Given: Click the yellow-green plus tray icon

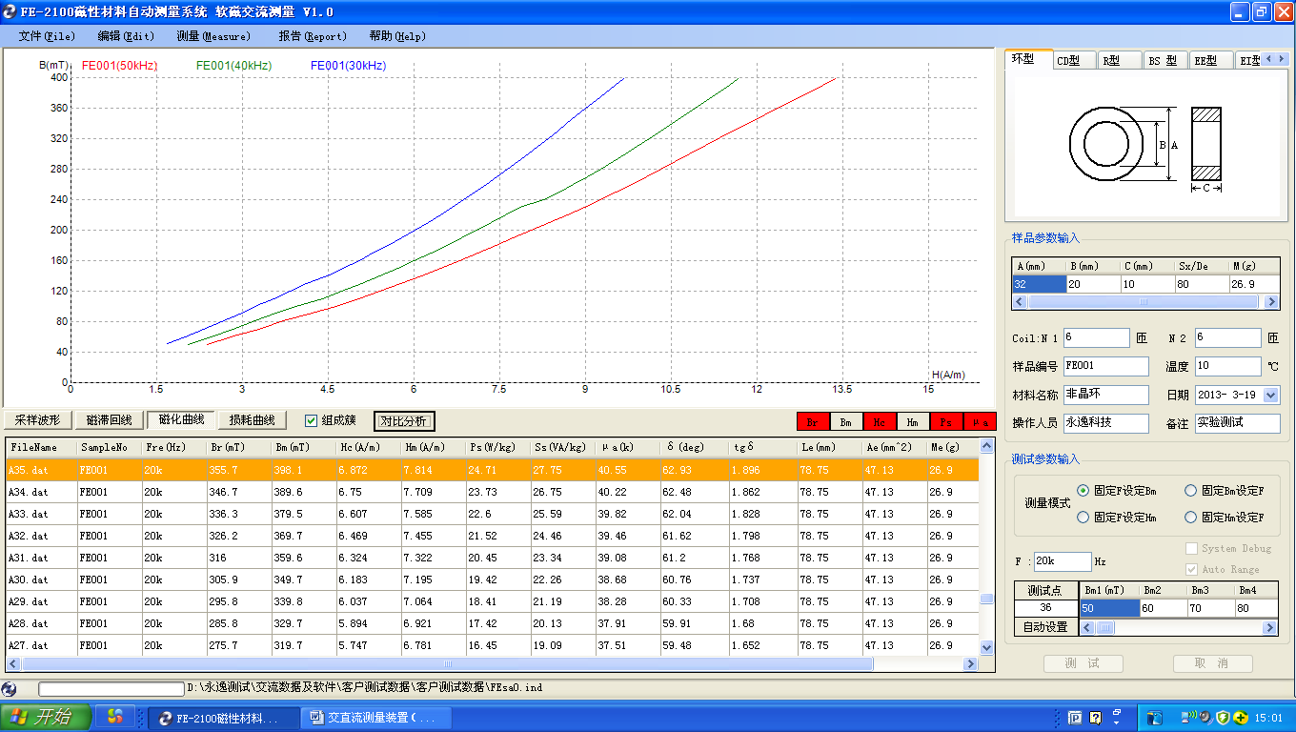Looking at the screenshot, I should pyautogui.click(x=1241, y=717).
